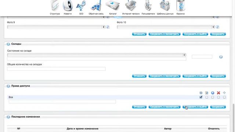Click the Автор column header

[167, 129]
